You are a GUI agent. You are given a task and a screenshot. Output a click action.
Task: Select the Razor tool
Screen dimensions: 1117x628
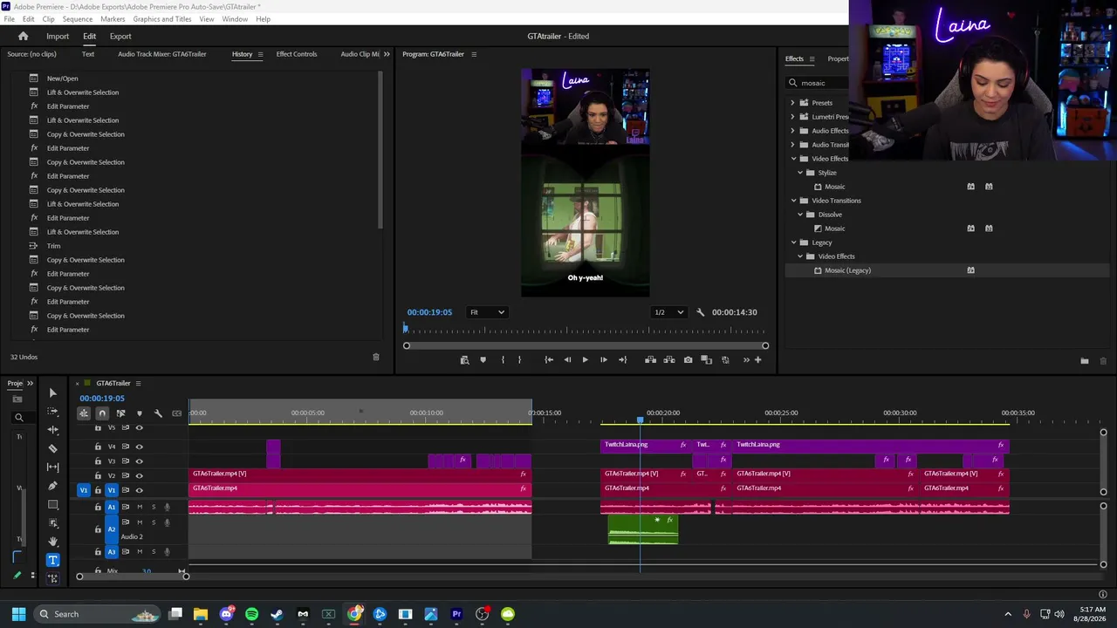[x=52, y=448]
